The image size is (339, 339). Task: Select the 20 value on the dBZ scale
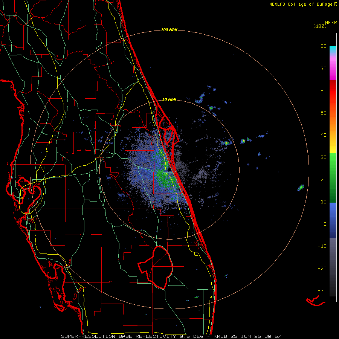pyautogui.click(x=324, y=180)
